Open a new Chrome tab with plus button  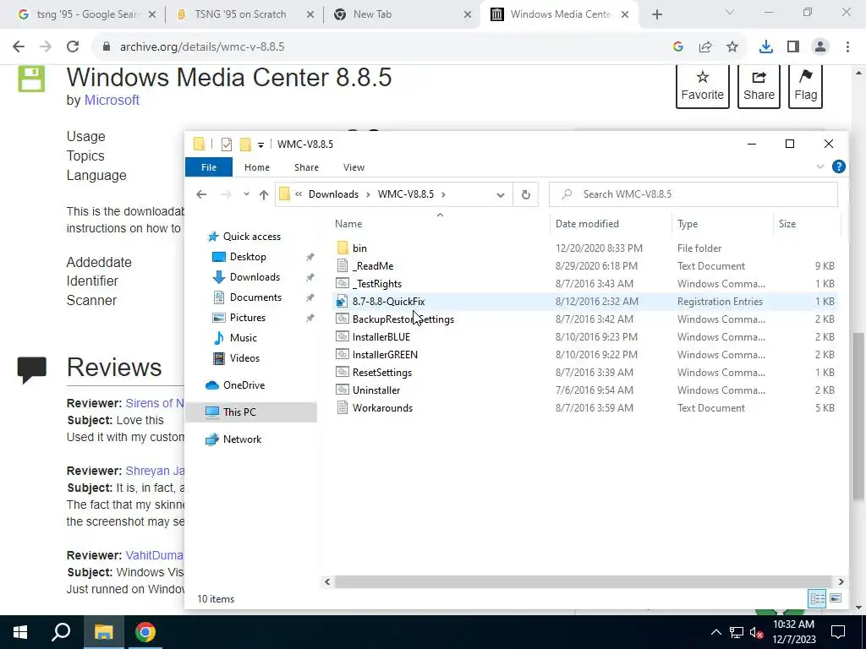(656, 15)
